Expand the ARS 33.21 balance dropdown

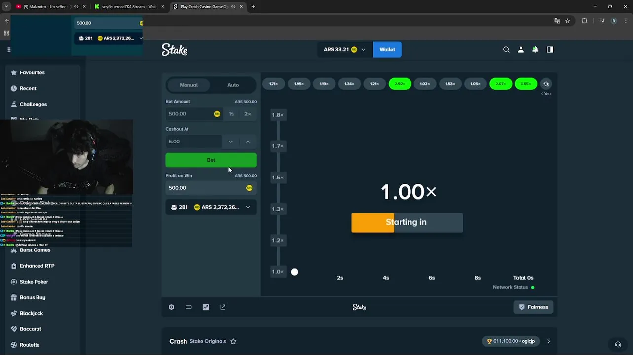[x=364, y=50]
